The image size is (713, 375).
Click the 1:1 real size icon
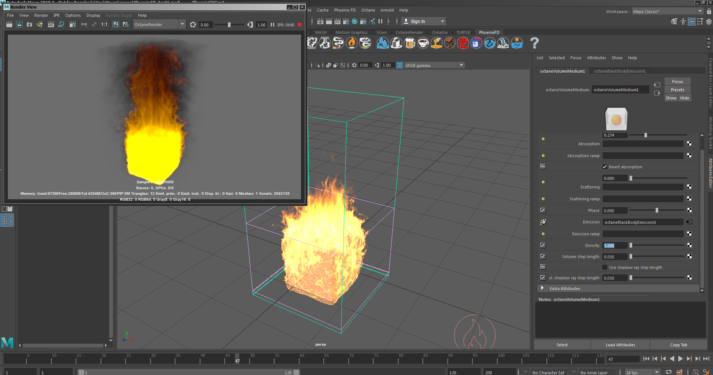104,25
